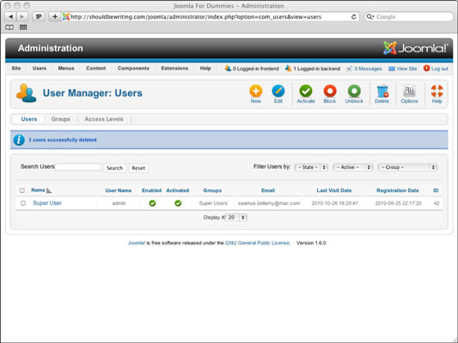Click the GNU General Public License link
The image size is (458, 343).
pos(257,243)
